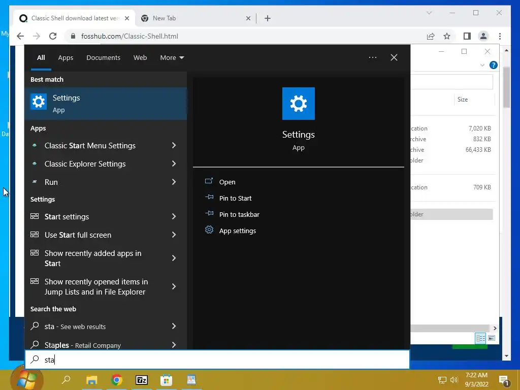
Task: Open the notification center icon
Action: click(504, 380)
